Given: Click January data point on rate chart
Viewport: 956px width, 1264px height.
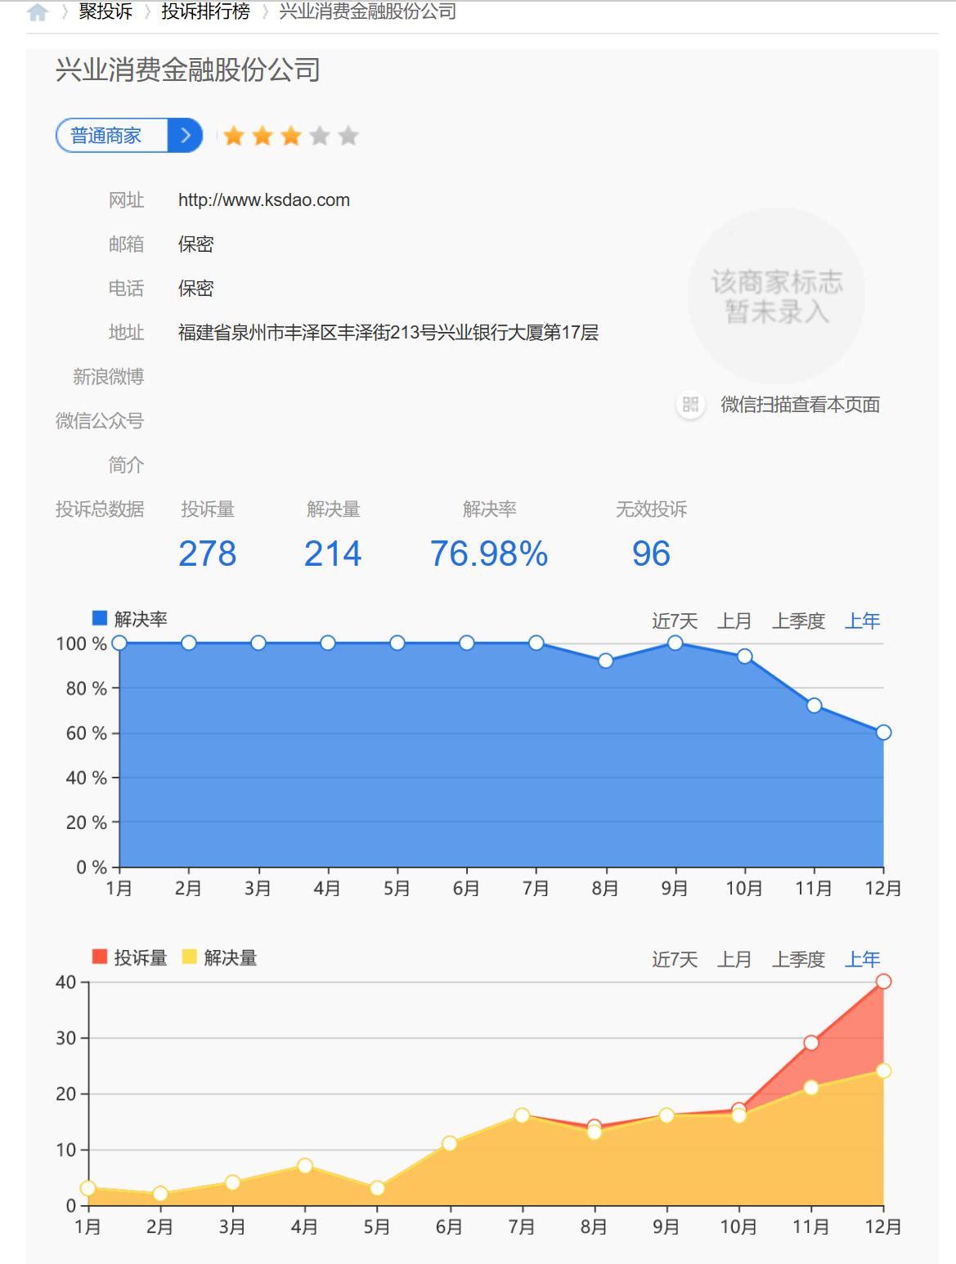Looking at the screenshot, I should [119, 643].
